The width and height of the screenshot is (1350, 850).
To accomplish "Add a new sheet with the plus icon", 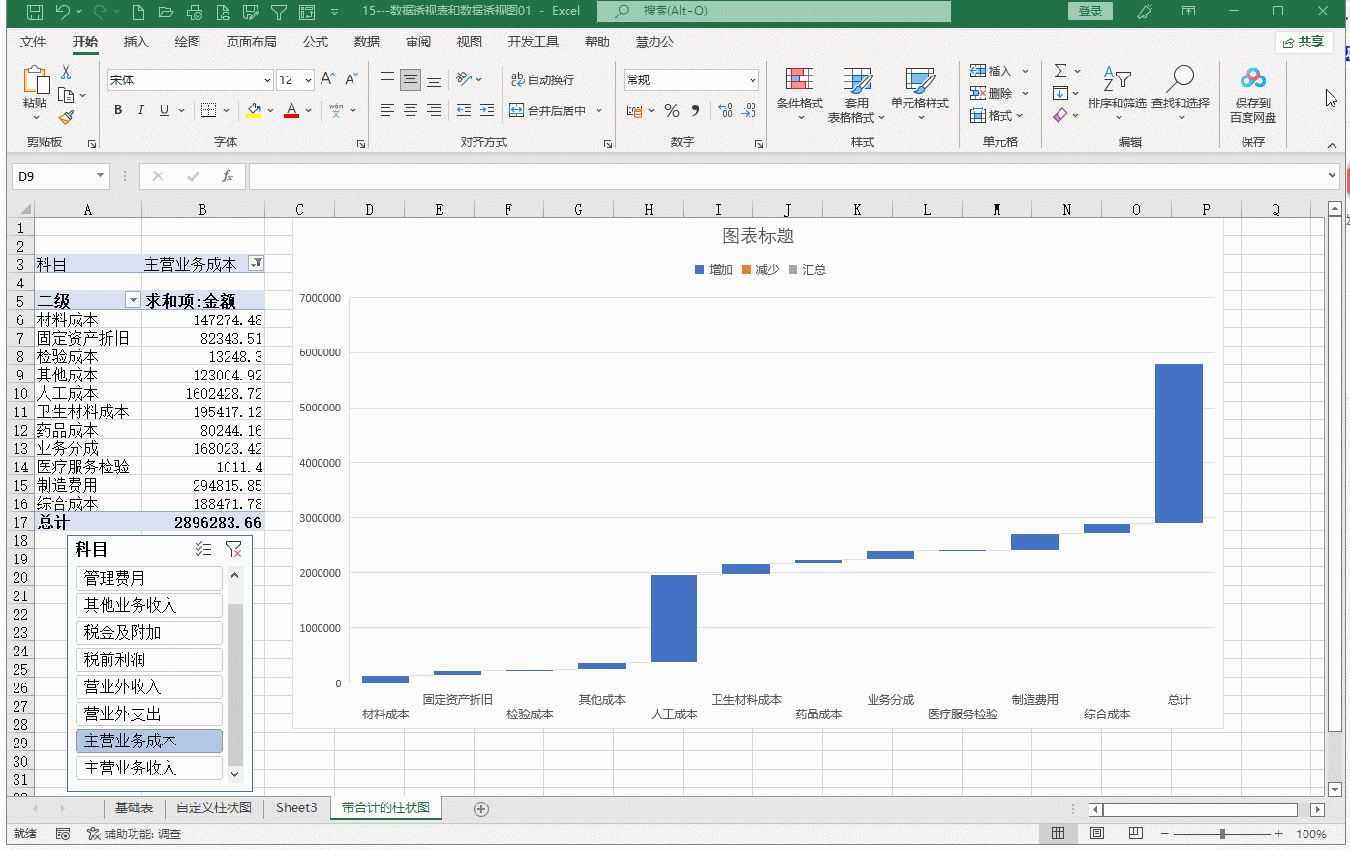I will click(x=481, y=809).
